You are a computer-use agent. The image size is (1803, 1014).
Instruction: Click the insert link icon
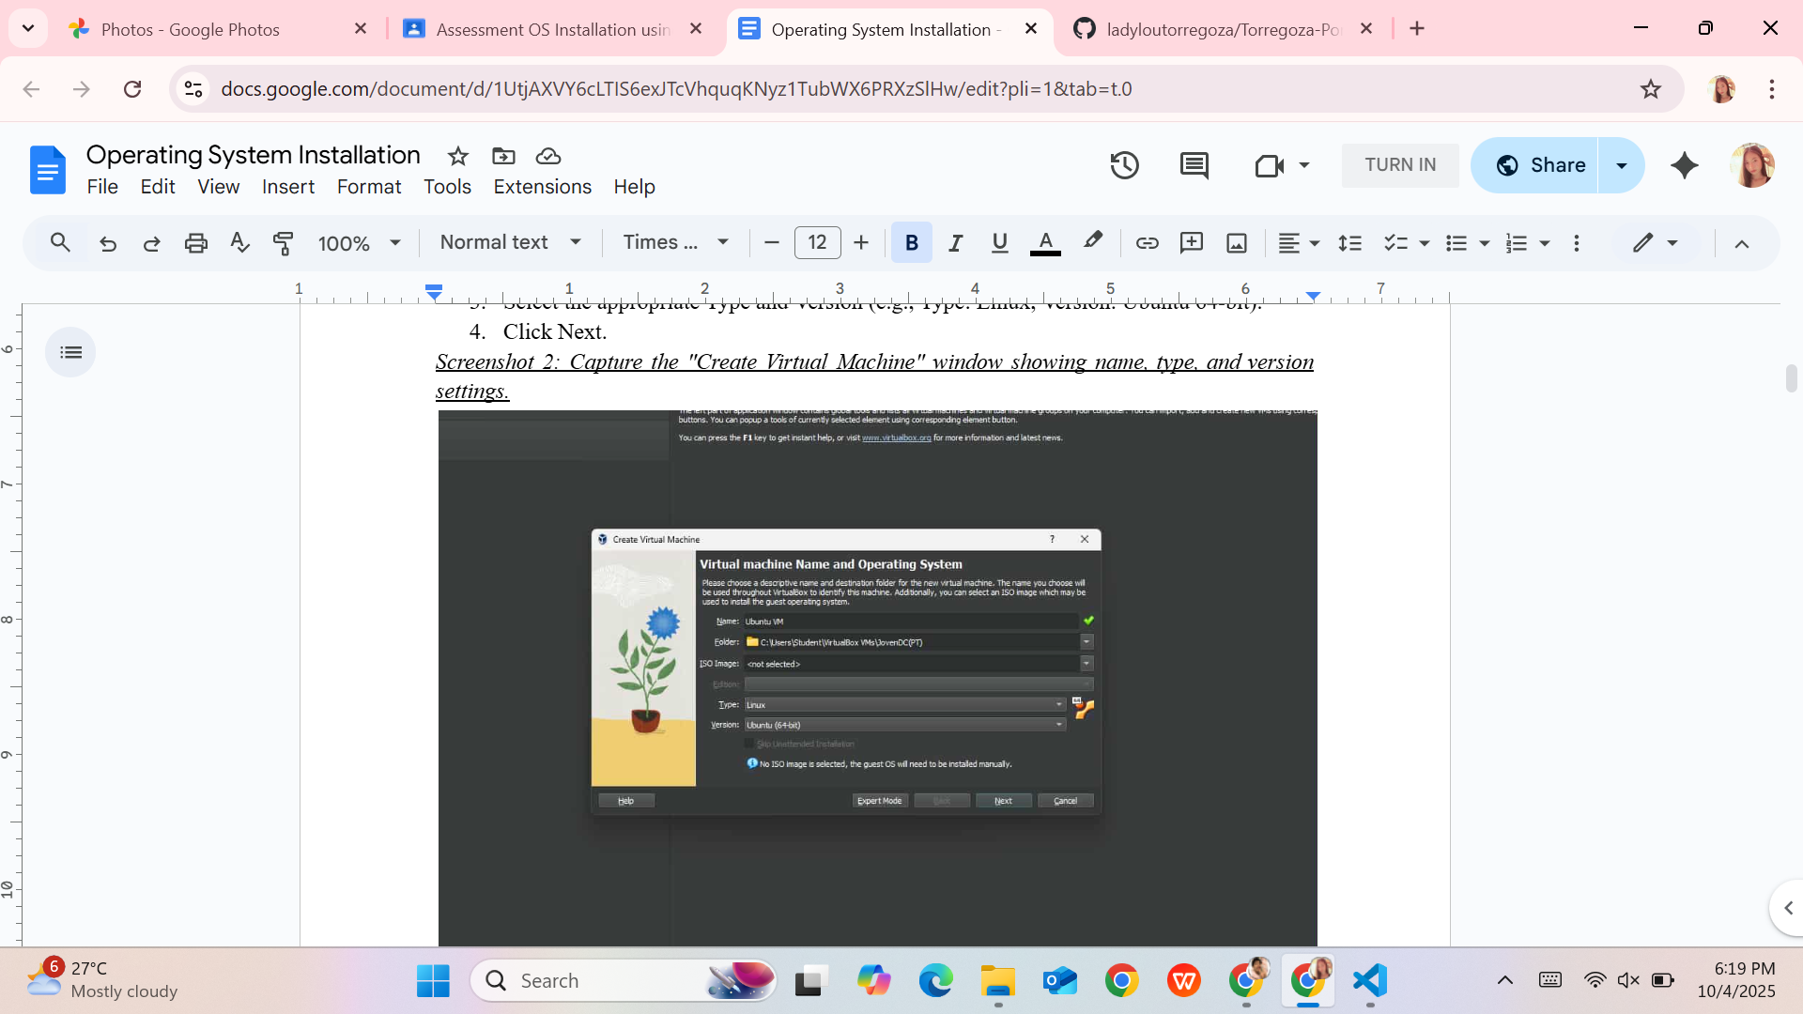point(1147,243)
